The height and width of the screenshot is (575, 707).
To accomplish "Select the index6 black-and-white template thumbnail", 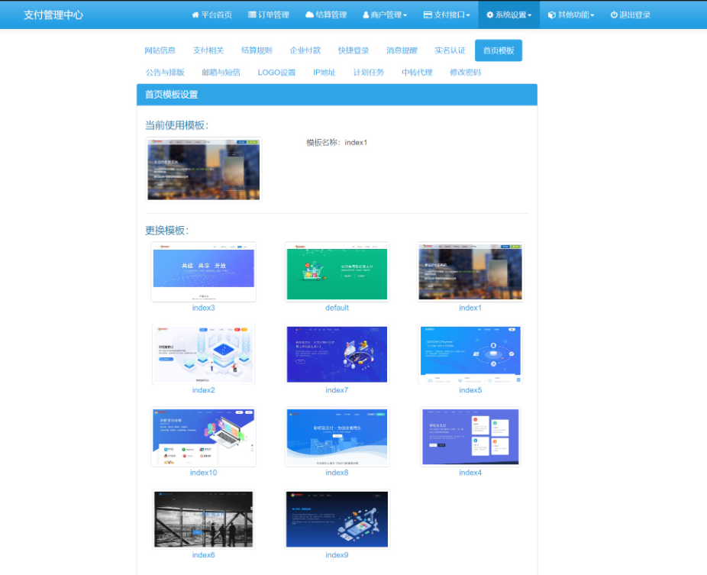I will point(203,519).
